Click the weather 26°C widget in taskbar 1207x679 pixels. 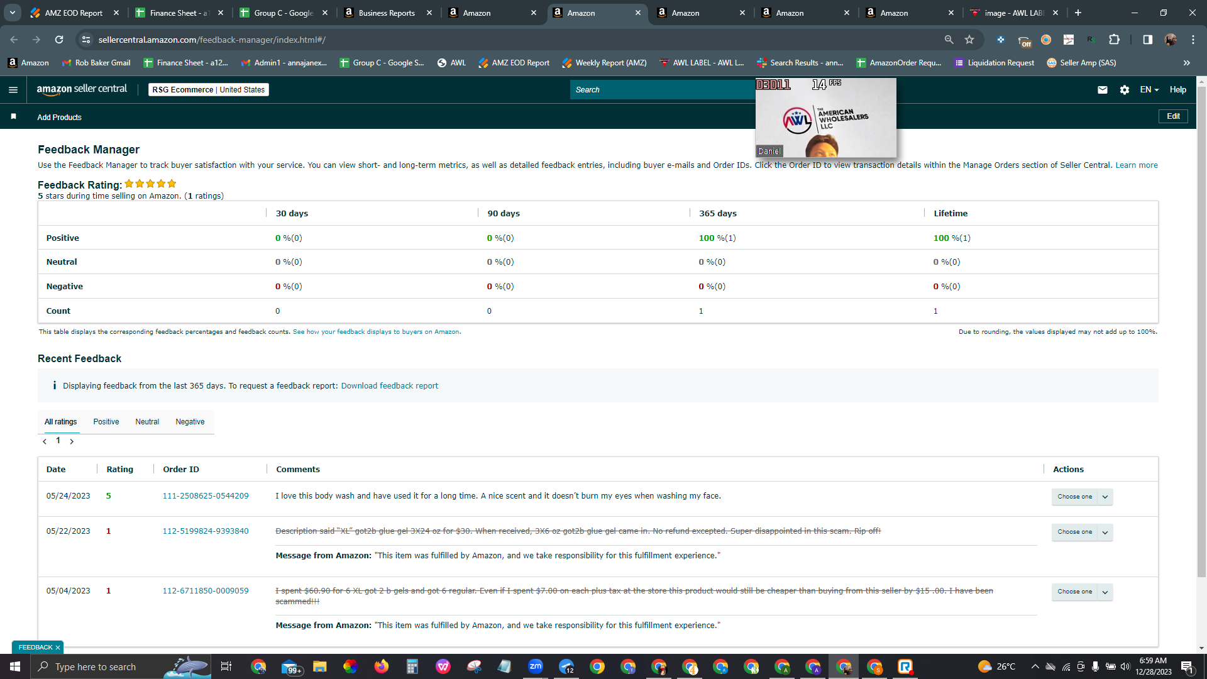click(997, 666)
